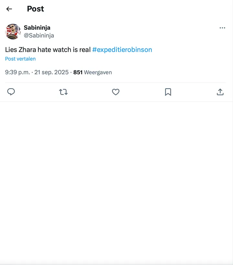
Task: Click the 21 sep. 2025 date
Action: coord(51,72)
